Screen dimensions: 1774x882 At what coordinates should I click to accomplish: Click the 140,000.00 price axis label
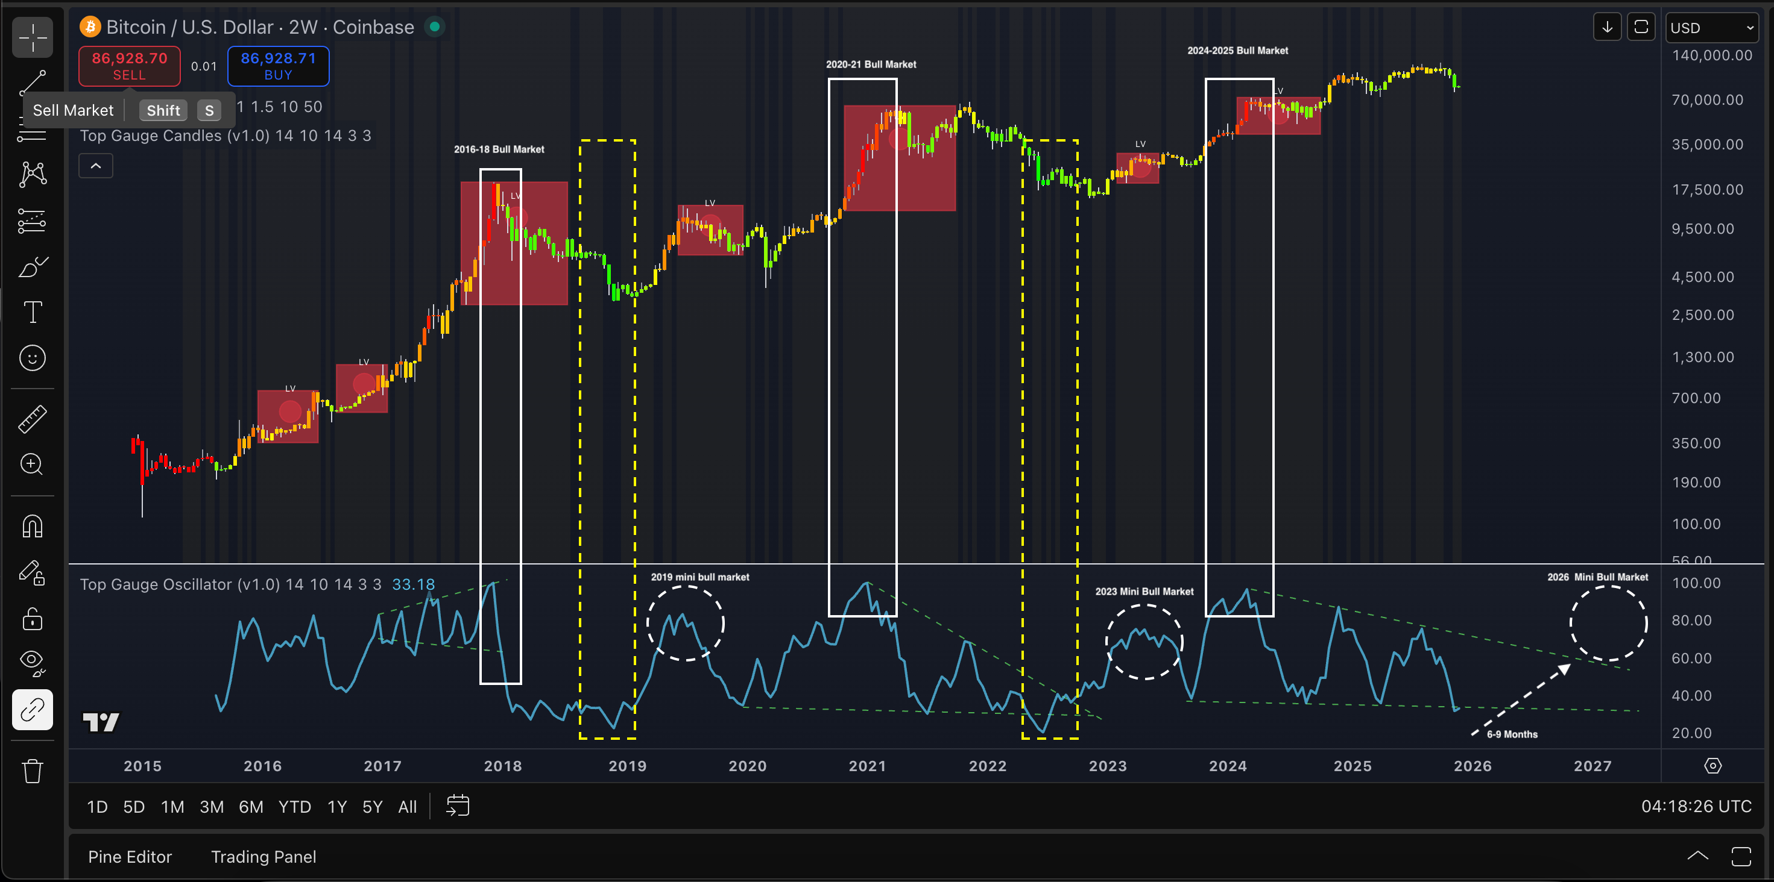1712,55
